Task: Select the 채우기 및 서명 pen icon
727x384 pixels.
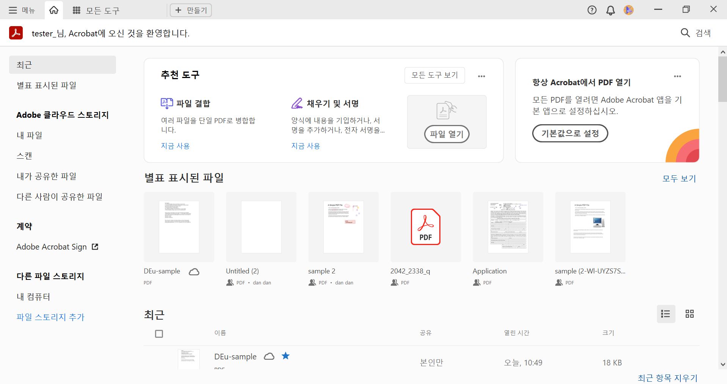Action: pos(297,103)
